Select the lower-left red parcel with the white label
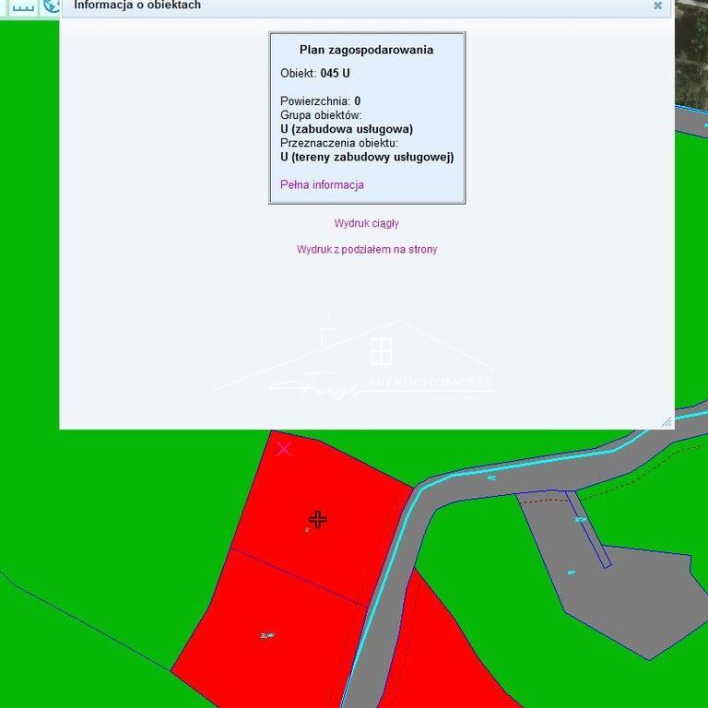This screenshot has width=708, height=708. [x=267, y=636]
